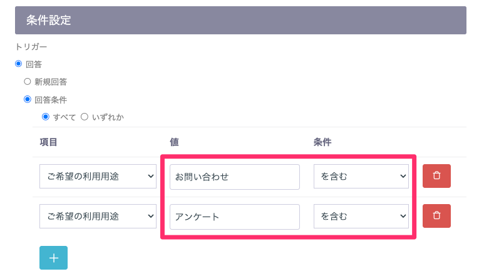Click the 新規回答 label text
This screenshot has height=274, width=484.
(x=51, y=81)
